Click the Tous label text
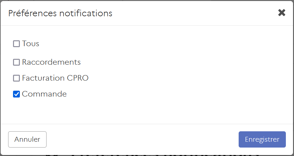Image resolution: width=294 pixels, height=156 pixels. (31, 44)
